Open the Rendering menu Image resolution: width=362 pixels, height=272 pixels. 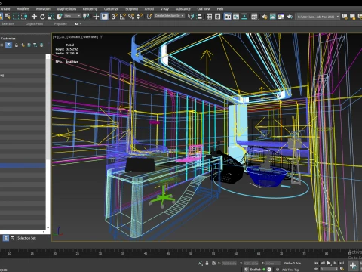click(90, 9)
